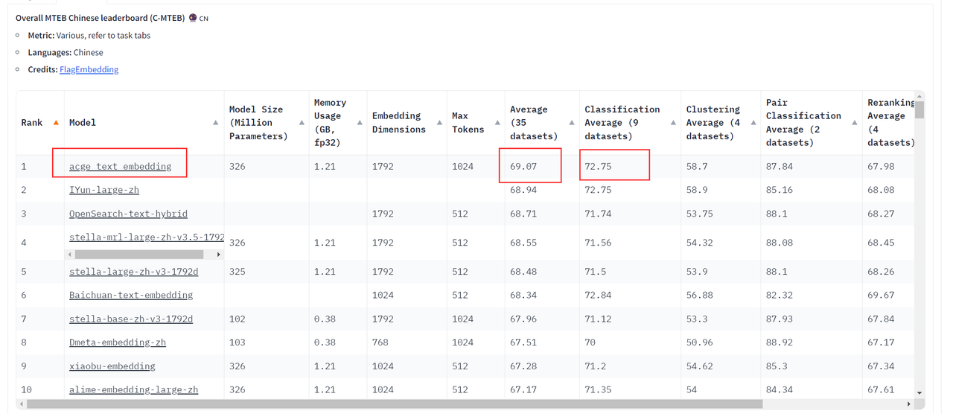
Task: Click down arrow of table vertical scrollbar
Action: [919, 392]
